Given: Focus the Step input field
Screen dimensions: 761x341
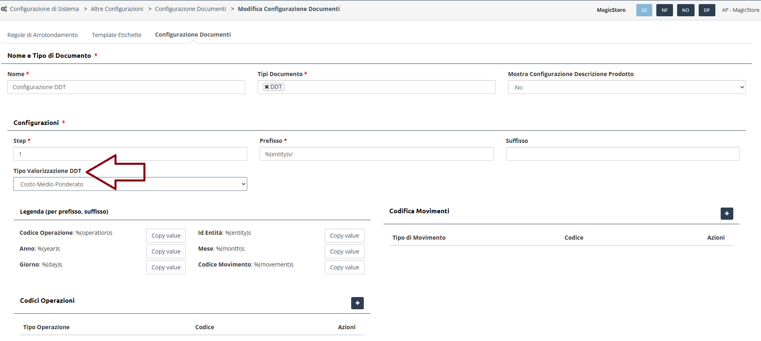Looking at the screenshot, I should coord(130,154).
